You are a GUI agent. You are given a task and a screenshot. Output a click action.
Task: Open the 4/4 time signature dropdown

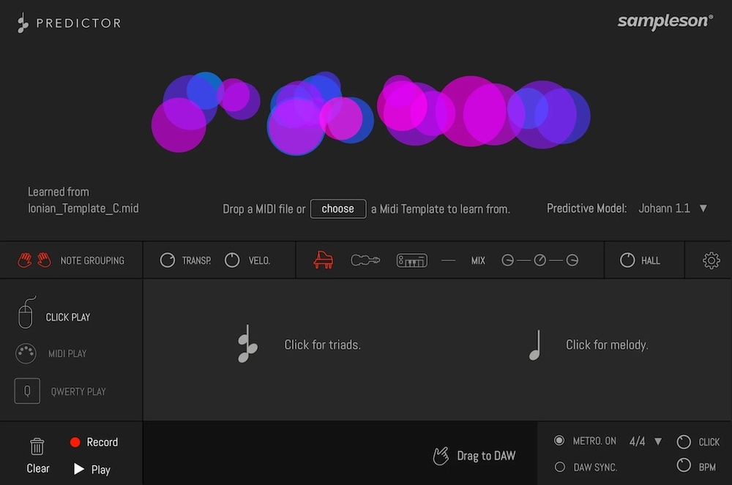(x=658, y=441)
